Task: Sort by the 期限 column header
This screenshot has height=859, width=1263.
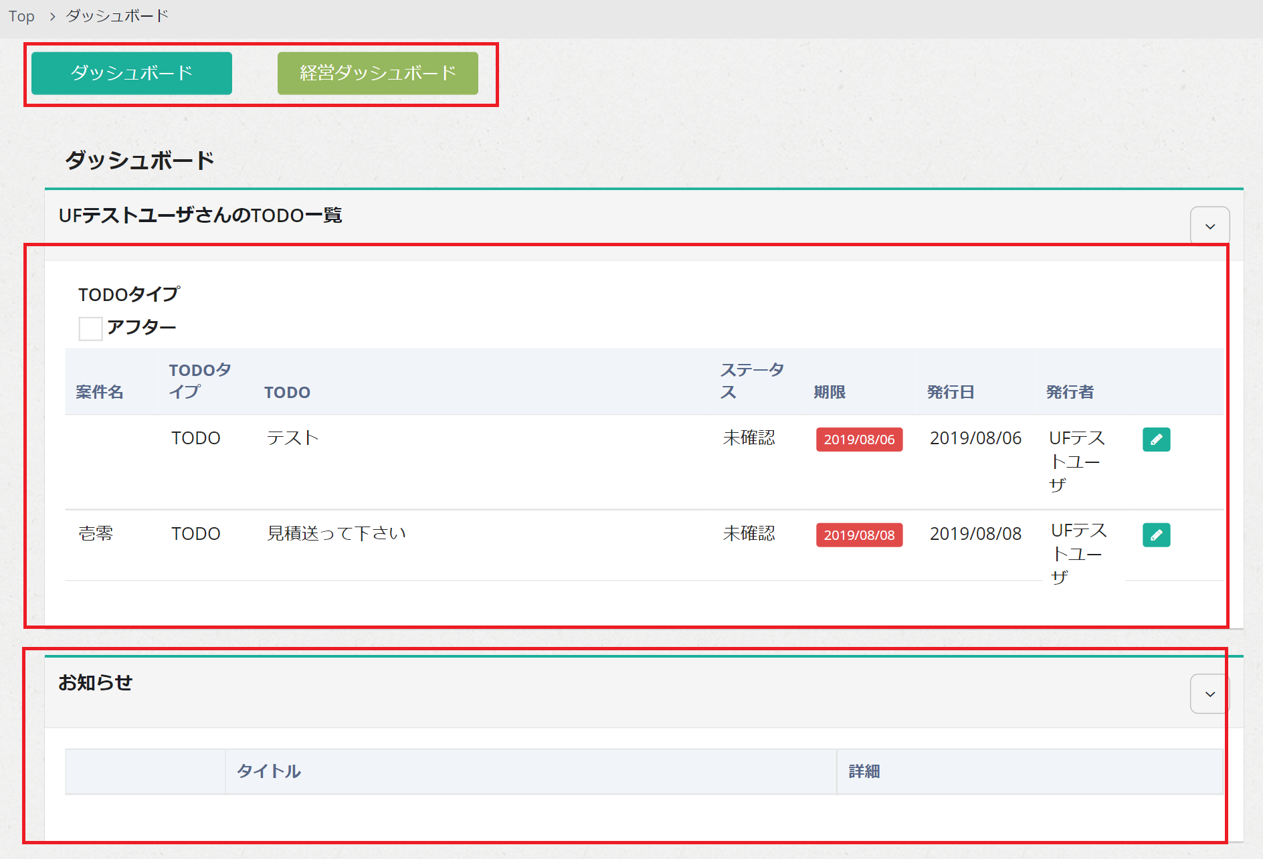Action: 830,392
